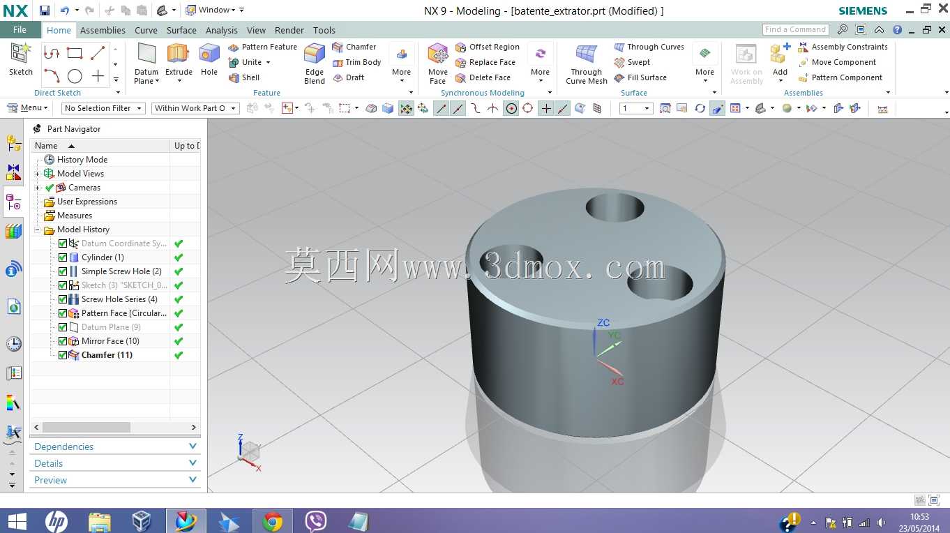
Task: Choose the Edge Blend tool
Action: pyautogui.click(x=315, y=64)
